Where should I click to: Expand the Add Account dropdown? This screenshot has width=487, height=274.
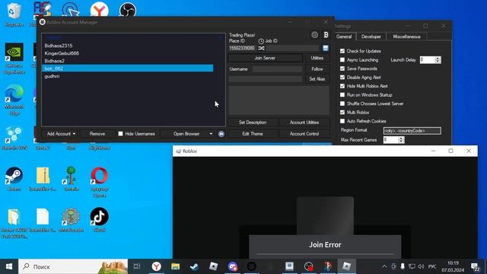75,134
